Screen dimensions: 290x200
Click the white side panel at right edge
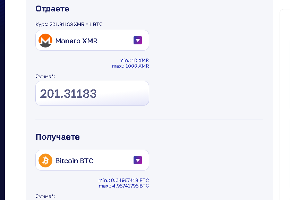coord(285,104)
